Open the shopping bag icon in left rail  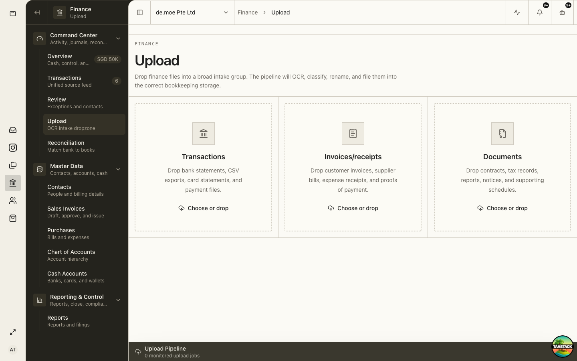[13, 218]
